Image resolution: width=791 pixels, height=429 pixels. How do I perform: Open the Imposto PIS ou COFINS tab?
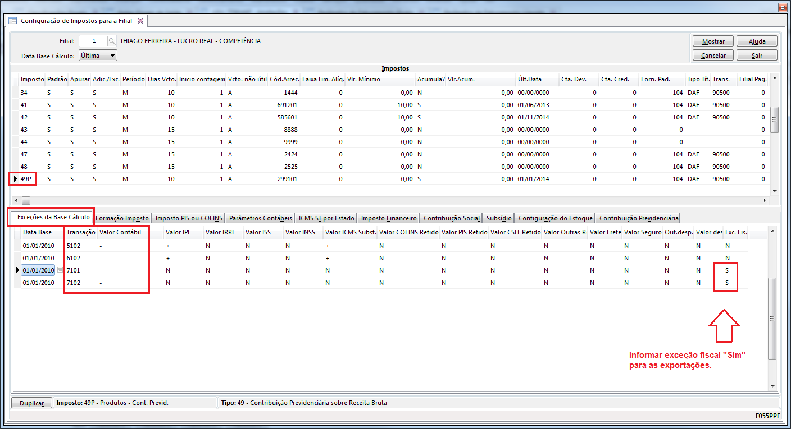point(189,218)
